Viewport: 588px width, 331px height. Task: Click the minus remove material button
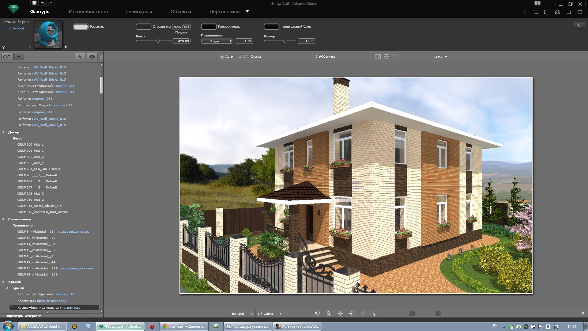pyautogui.click(x=19, y=57)
